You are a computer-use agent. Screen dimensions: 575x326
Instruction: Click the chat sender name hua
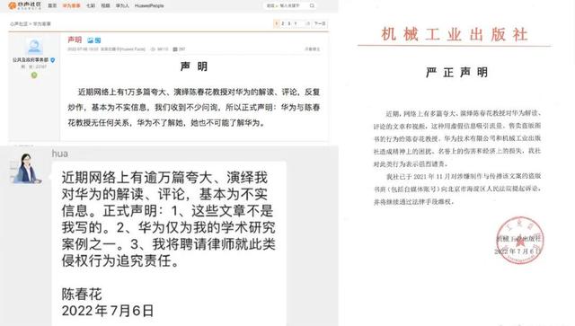60,154
